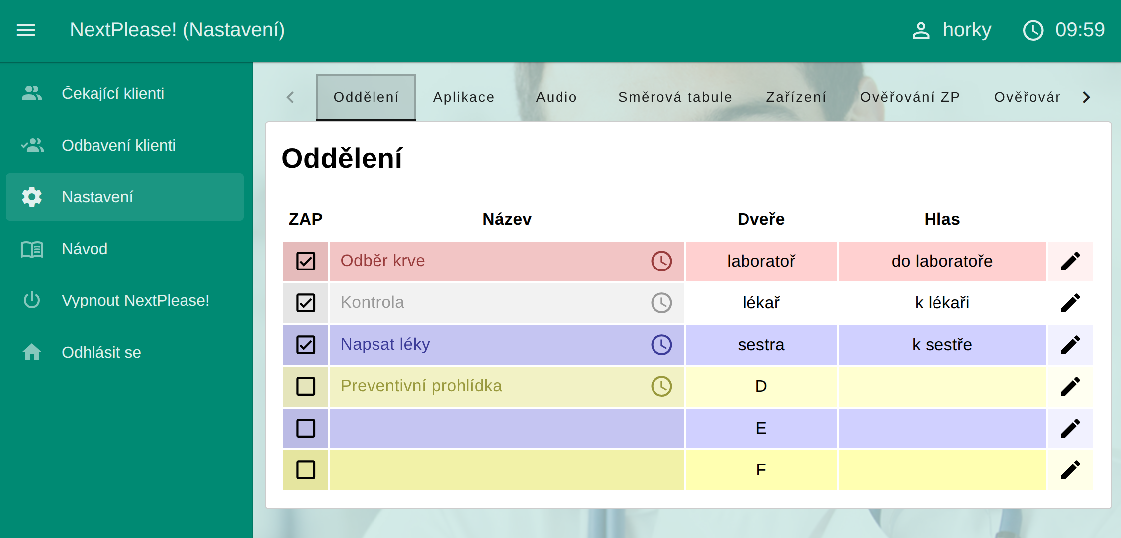Click pencil icon for door E row

(x=1070, y=428)
